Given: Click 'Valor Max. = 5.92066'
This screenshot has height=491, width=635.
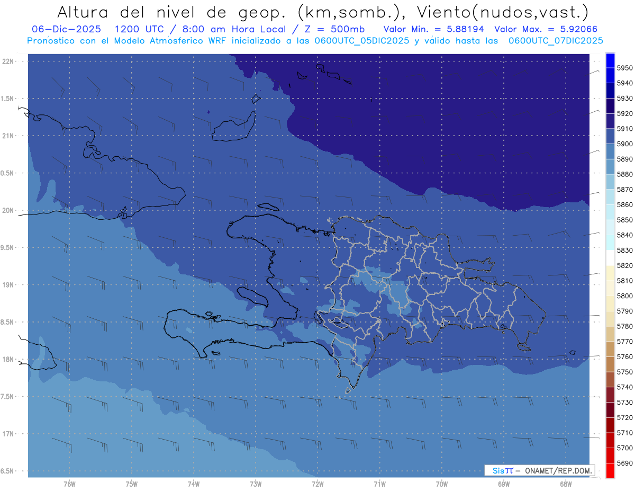Looking at the screenshot, I should click(546, 29).
